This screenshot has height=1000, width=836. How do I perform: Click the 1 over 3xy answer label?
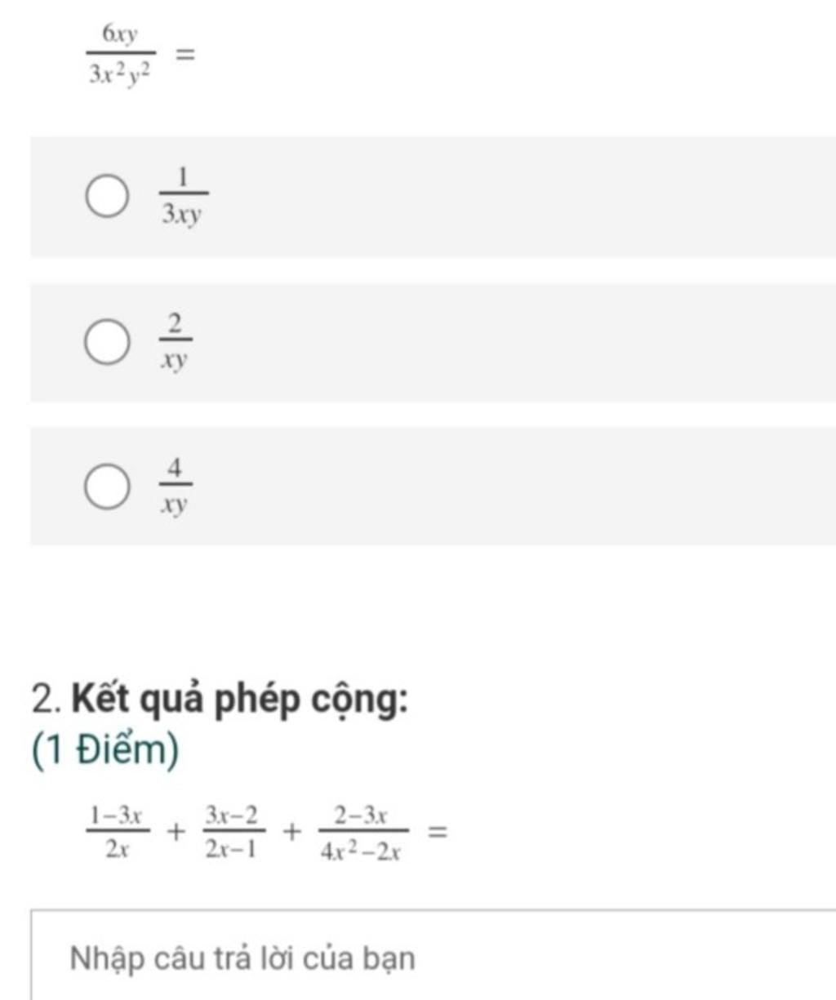click(183, 196)
